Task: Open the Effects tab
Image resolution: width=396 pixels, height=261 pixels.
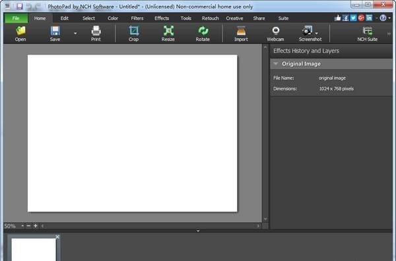Action: (162, 18)
